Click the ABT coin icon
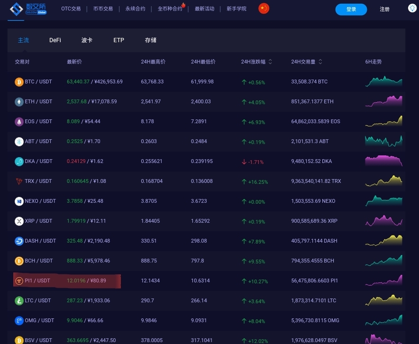The image size is (419, 344). point(19,142)
